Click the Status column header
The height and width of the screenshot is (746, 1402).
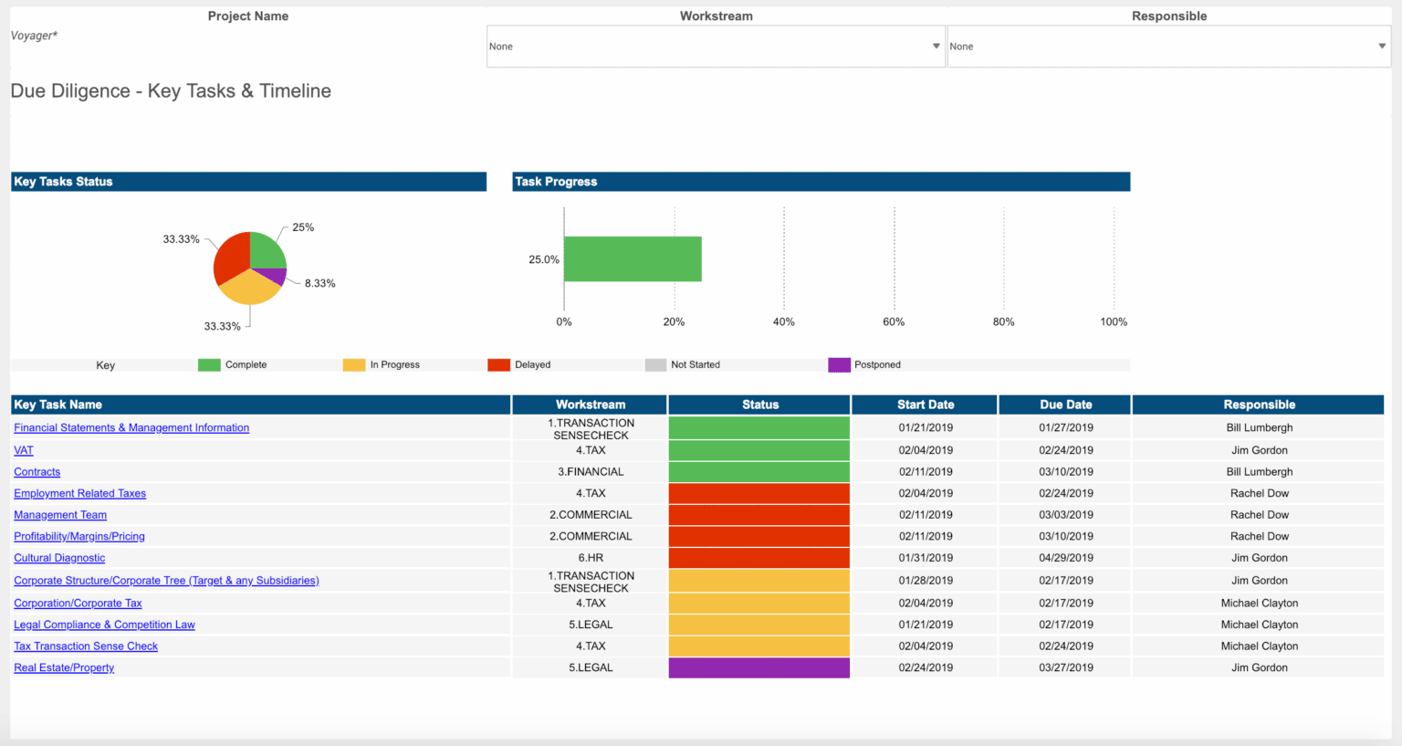tap(759, 405)
